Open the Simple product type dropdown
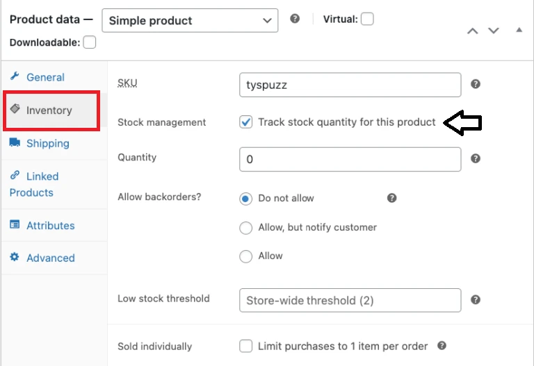This screenshot has width=534, height=366. 190,20
